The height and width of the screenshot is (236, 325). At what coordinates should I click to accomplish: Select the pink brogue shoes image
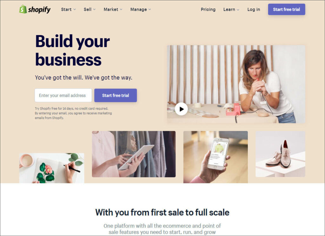pyautogui.click(x=280, y=154)
